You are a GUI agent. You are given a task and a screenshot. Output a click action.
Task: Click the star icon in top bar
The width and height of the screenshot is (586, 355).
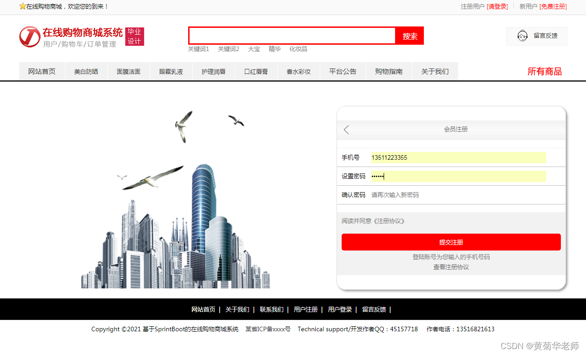[x=22, y=6]
